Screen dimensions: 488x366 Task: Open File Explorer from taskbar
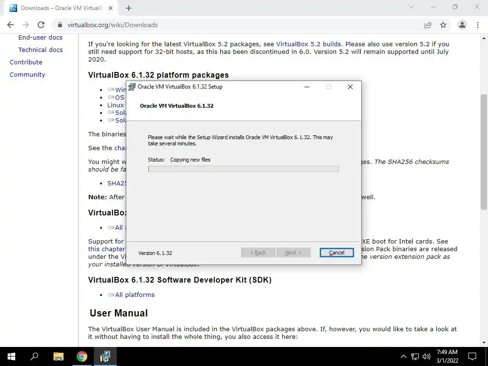point(58,356)
